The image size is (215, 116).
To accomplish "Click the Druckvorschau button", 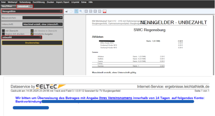I will coord(32,43).
